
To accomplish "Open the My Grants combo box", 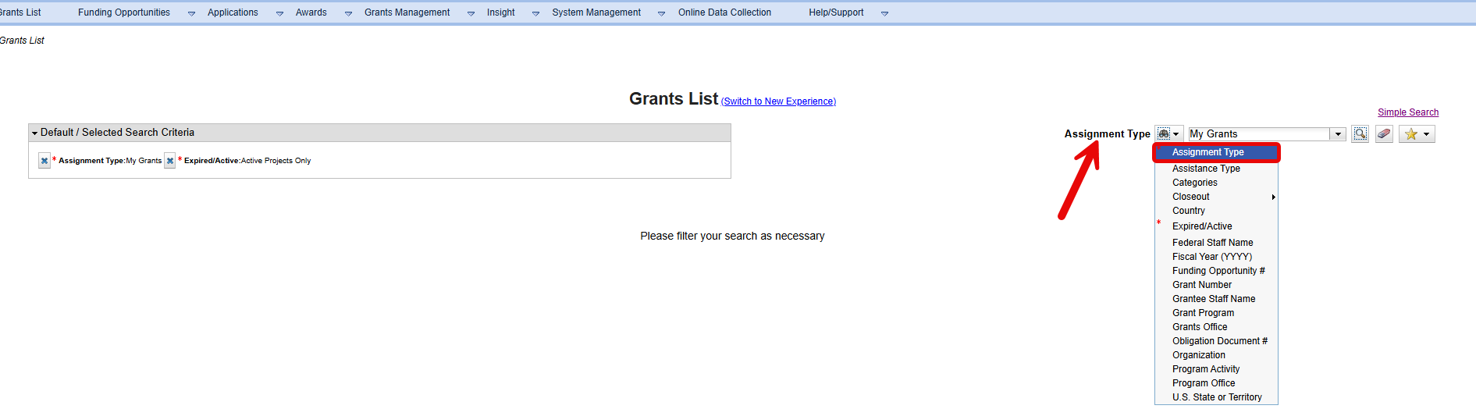I will tap(1338, 134).
